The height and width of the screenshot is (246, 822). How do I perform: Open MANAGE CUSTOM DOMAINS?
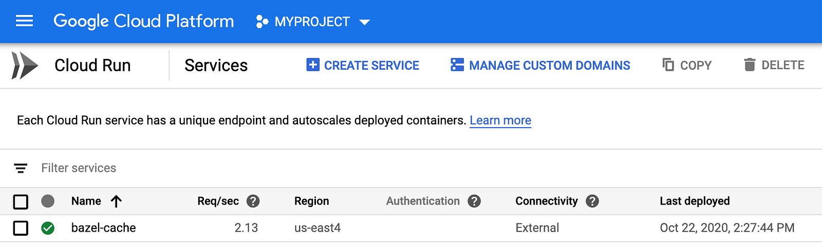tap(540, 65)
